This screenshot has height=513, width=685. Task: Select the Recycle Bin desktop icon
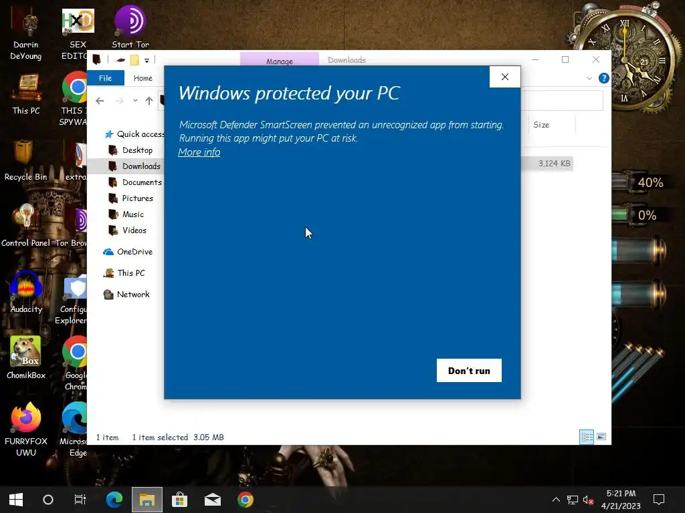[x=26, y=160]
